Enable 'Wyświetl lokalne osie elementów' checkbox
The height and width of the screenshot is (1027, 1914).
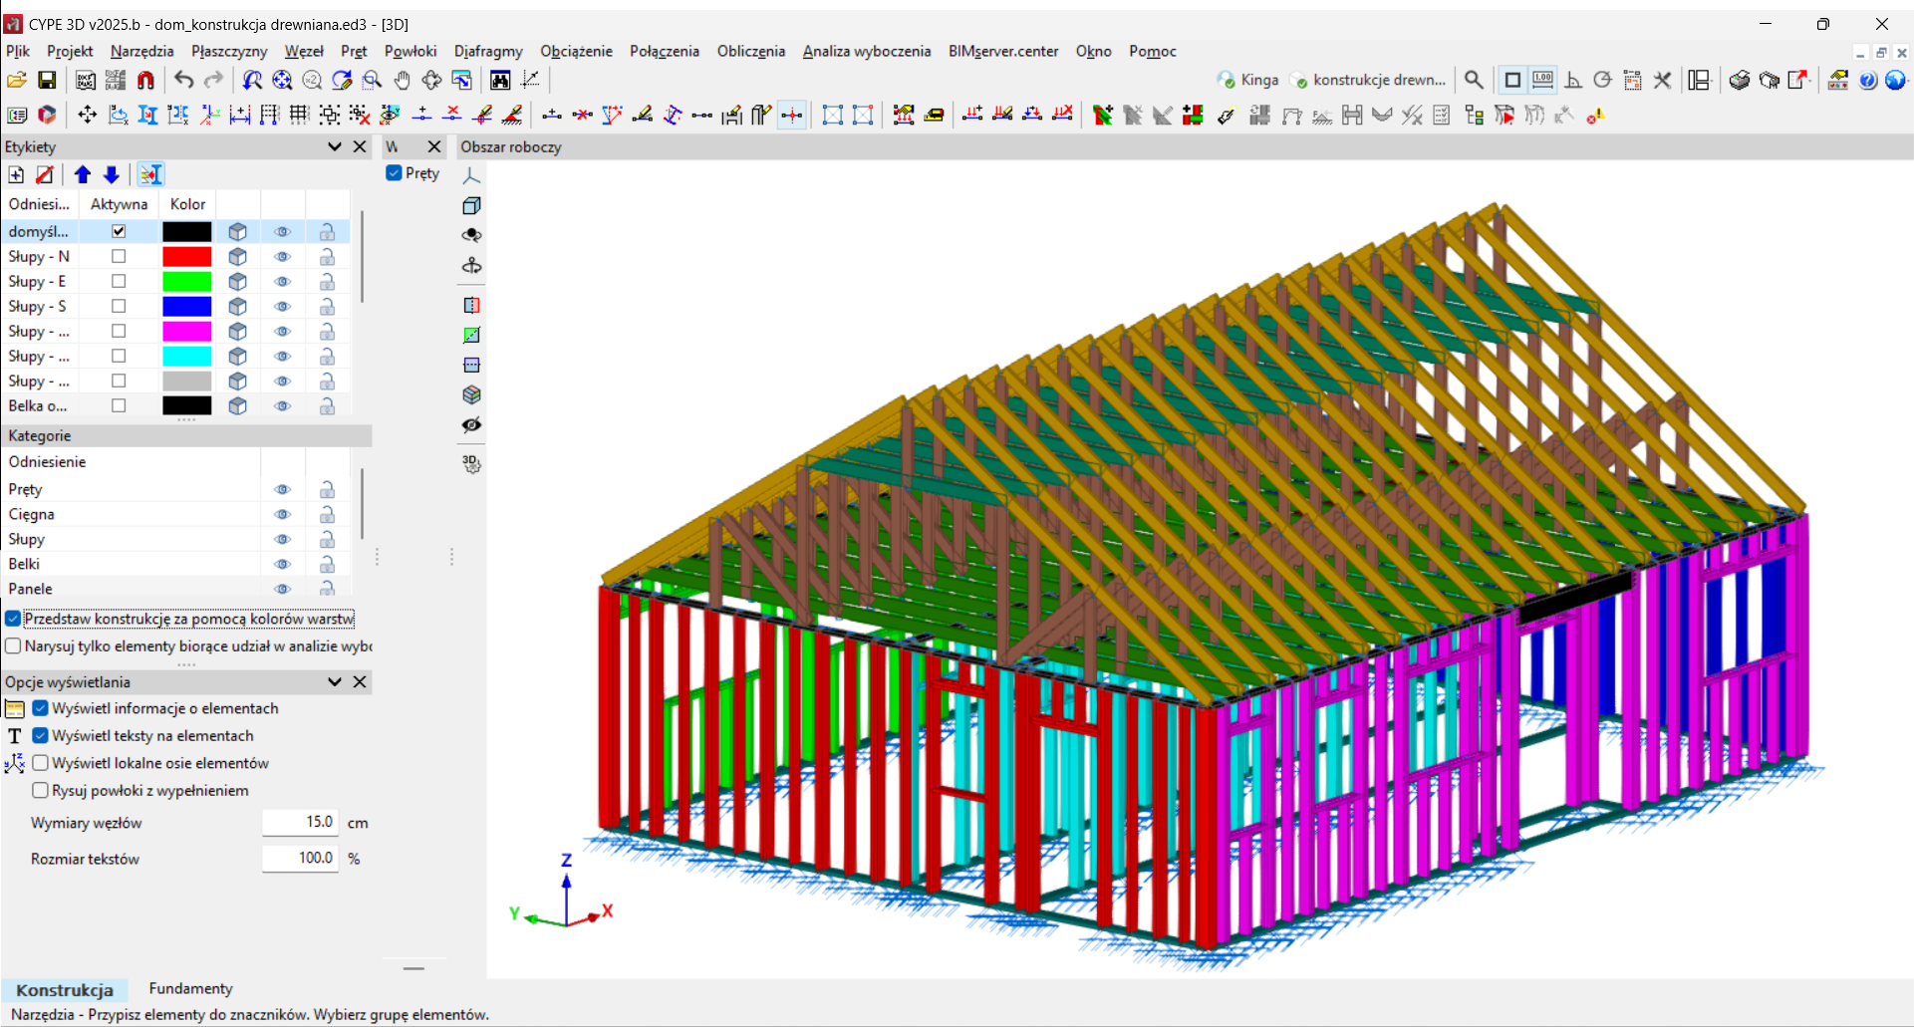point(41,763)
